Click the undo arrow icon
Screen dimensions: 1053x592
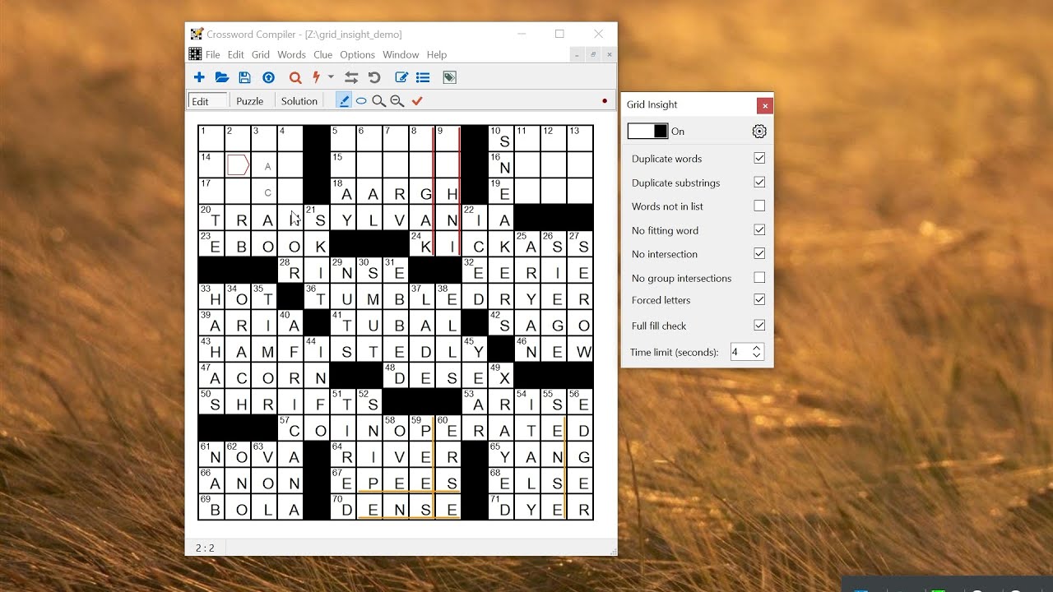374,77
